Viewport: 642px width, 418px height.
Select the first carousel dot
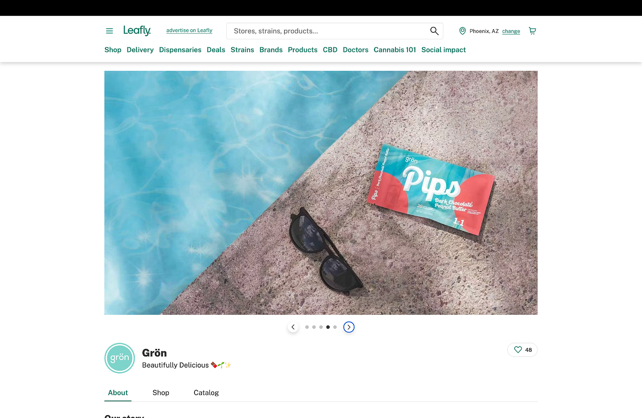coord(307,327)
